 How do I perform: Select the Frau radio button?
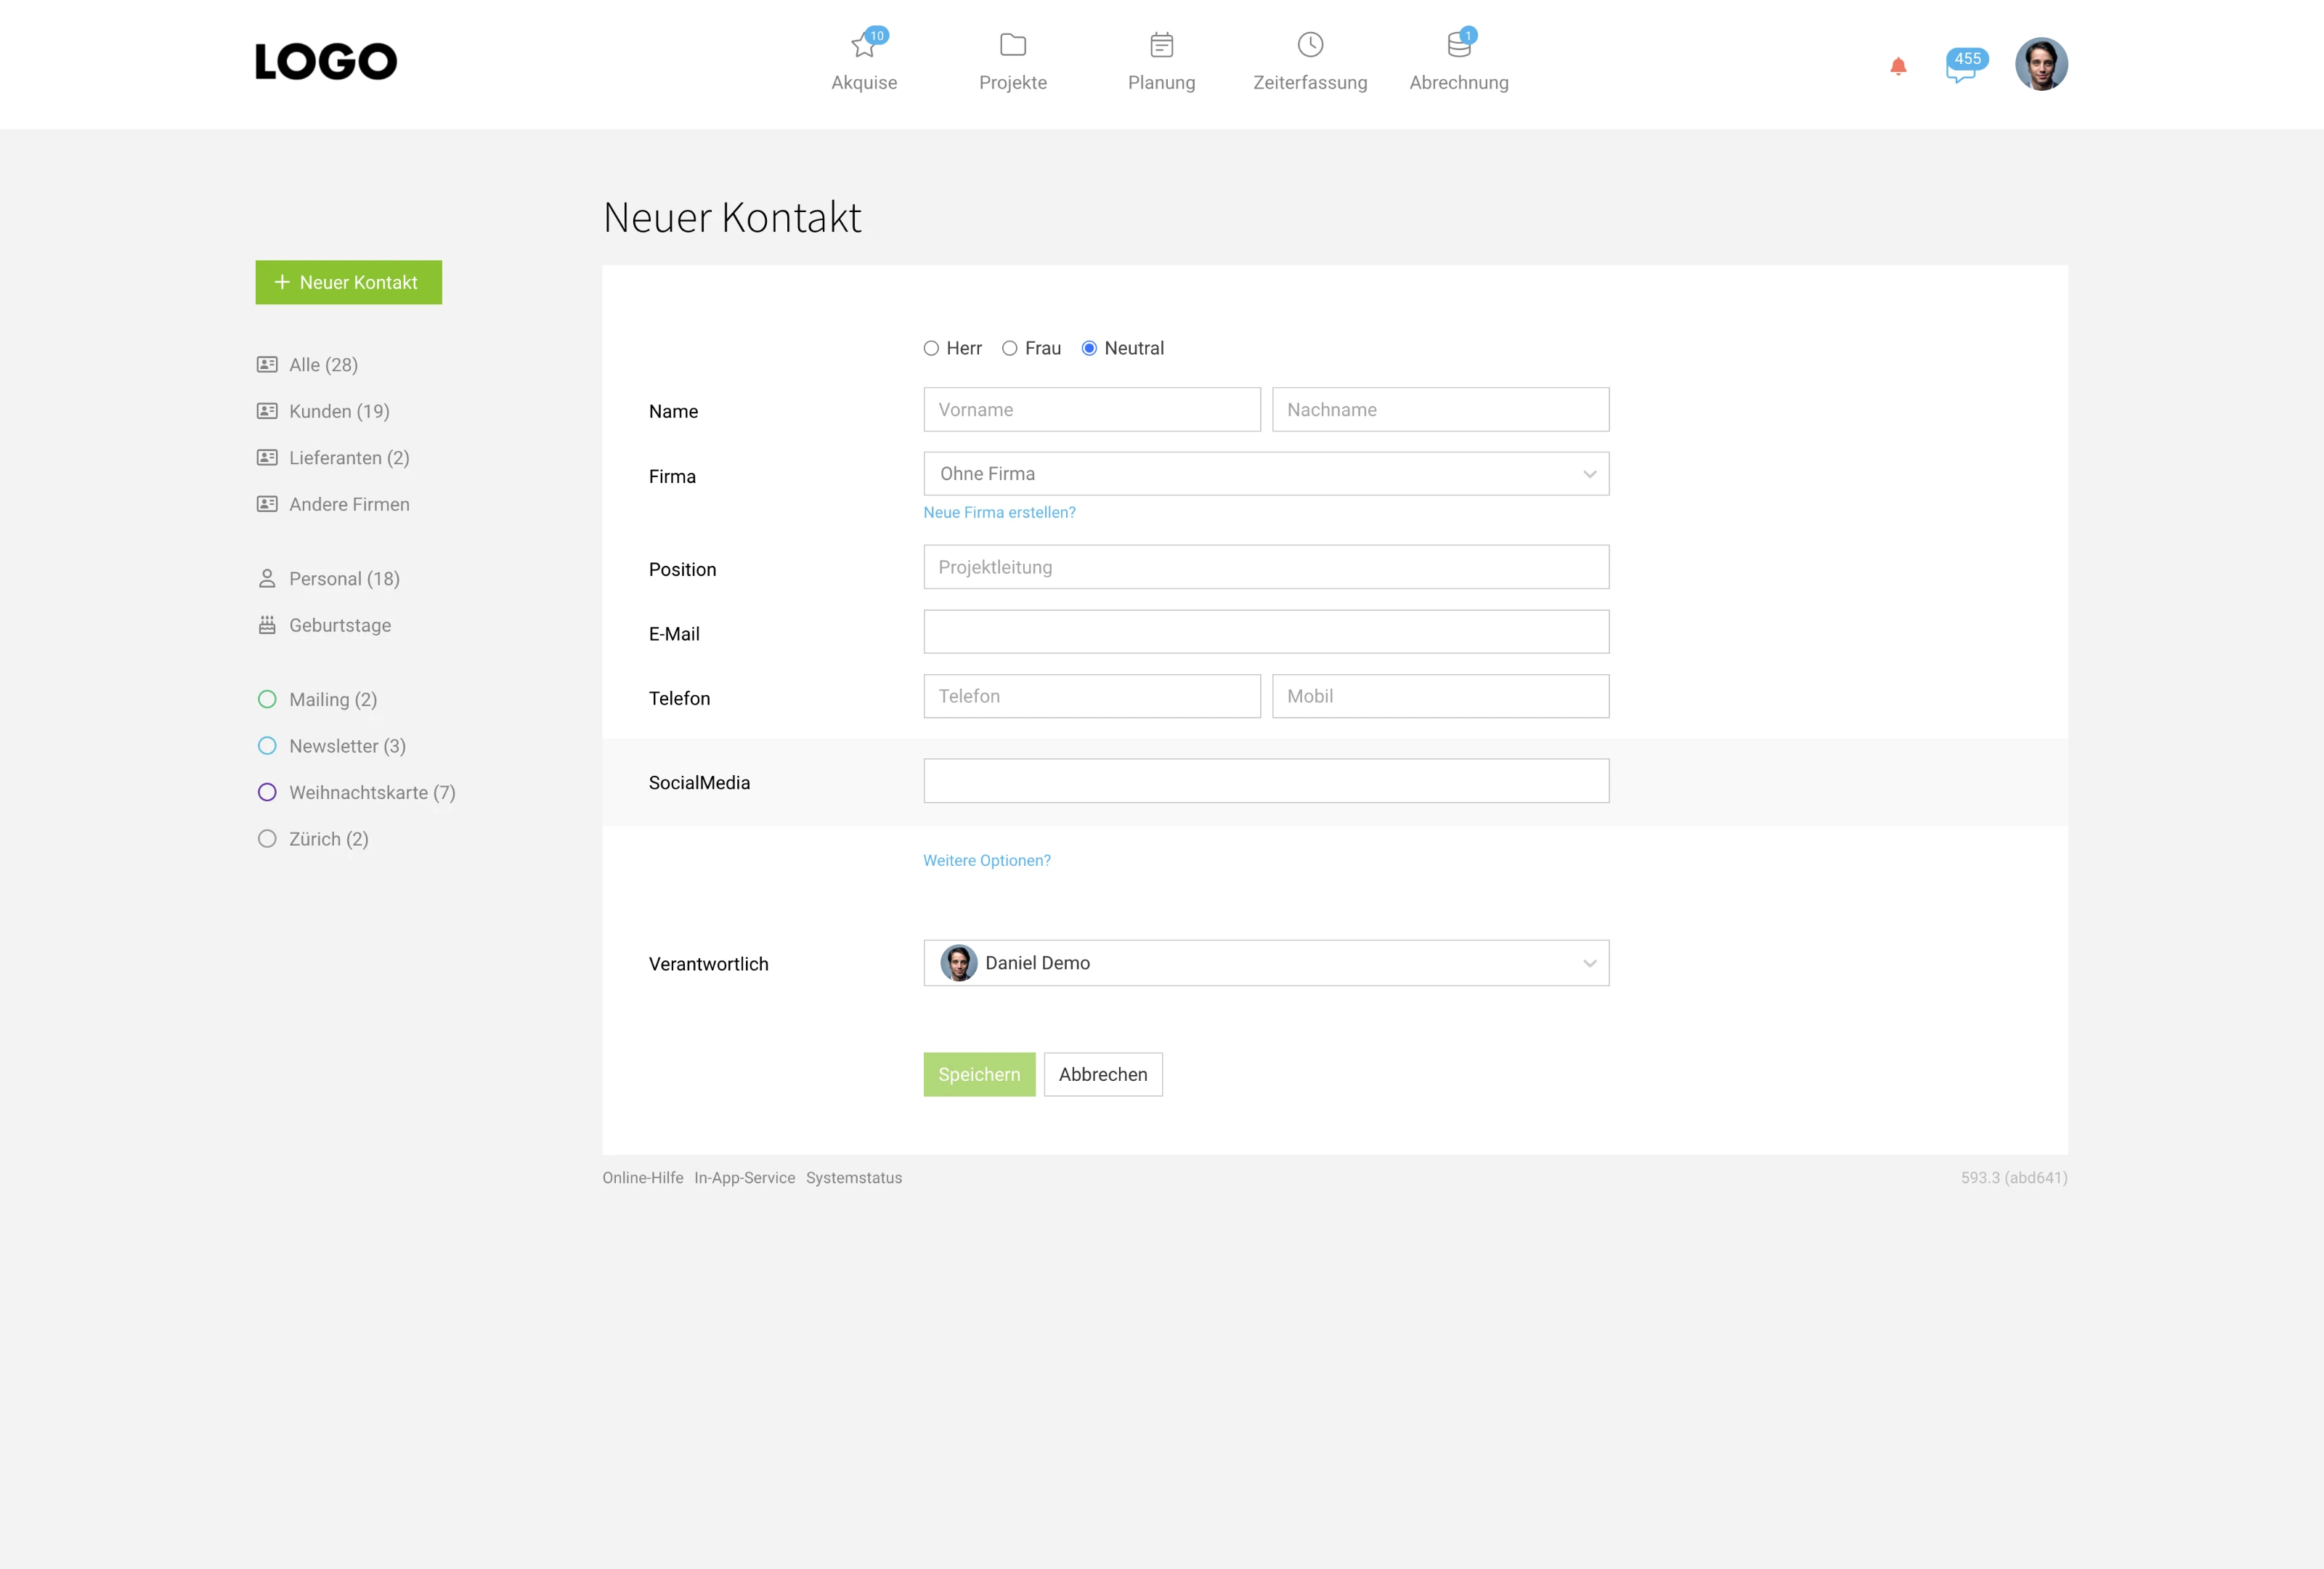pyautogui.click(x=1010, y=348)
